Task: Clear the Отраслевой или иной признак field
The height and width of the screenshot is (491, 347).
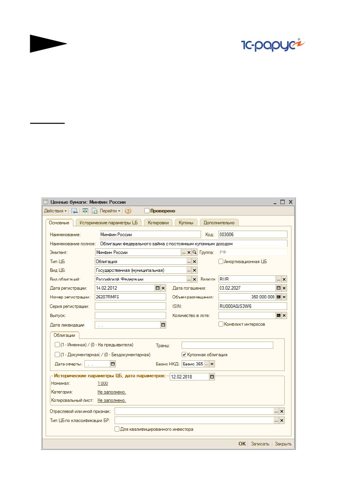Action: click(282, 412)
